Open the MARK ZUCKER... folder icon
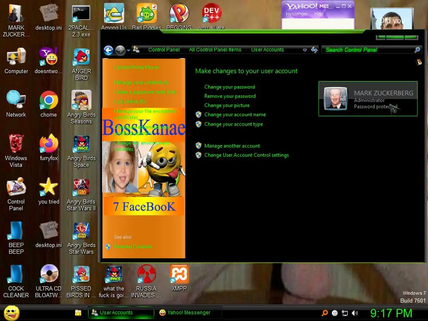This screenshot has height=321, width=428. pyautogui.click(x=16, y=21)
